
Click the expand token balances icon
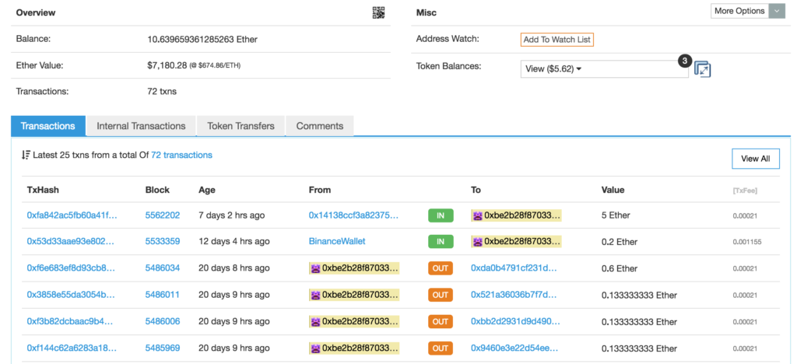[703, 69]
